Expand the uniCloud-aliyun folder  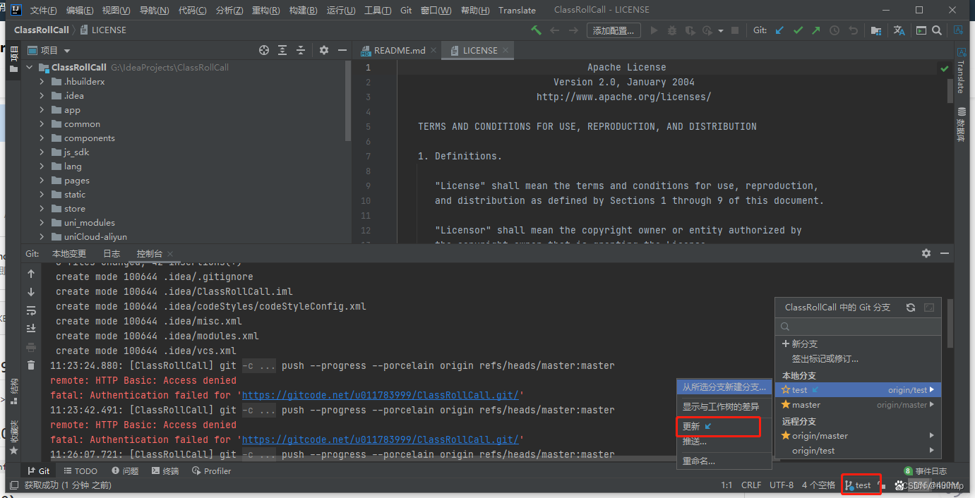(x=42, y=237)
